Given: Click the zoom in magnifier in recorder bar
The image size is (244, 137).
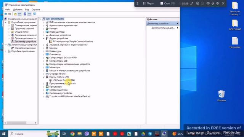Looking at the screenshot, I should (197, 3).
